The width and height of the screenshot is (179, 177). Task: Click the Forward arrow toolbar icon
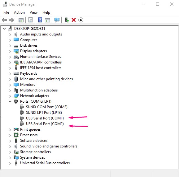[x=11, y=20]
